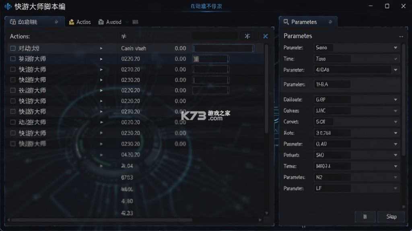Click the search box in Actions header
The height and width of the screenshot is (231, 412).
(x=215, y=36)
